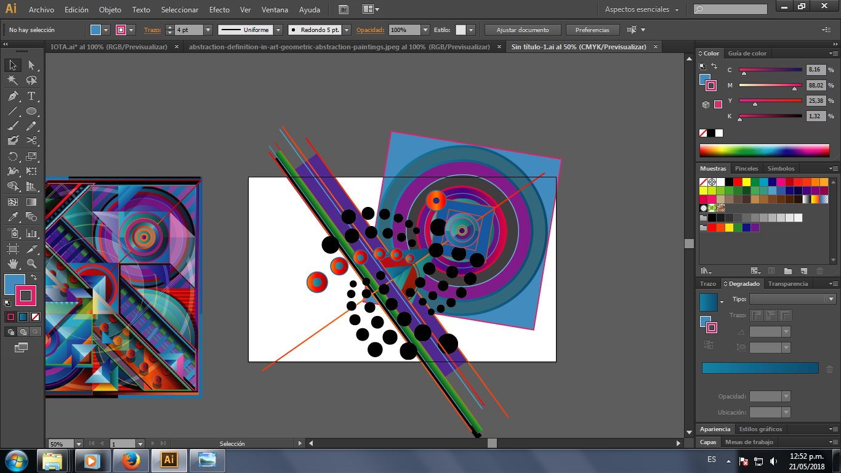Click the Change Screen Mode button
The width and height of the screenshot is (841, 473).
(x=22, y=348)
